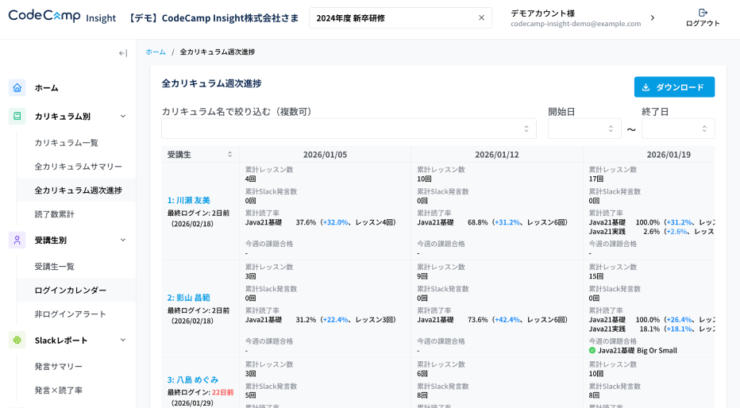Click the codecamp-insight-demo@example.com email text
Screen dimensions: 740x408
point(576,24)
